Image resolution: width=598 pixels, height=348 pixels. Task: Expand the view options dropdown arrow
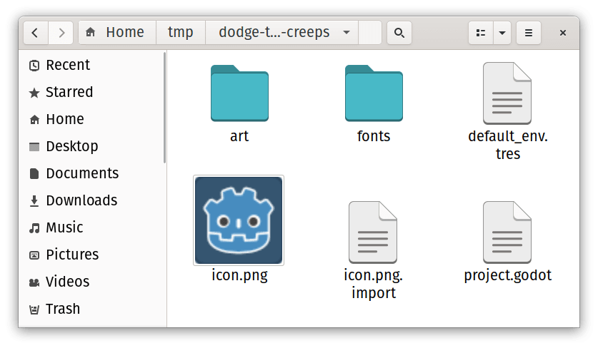coord(502,33)
